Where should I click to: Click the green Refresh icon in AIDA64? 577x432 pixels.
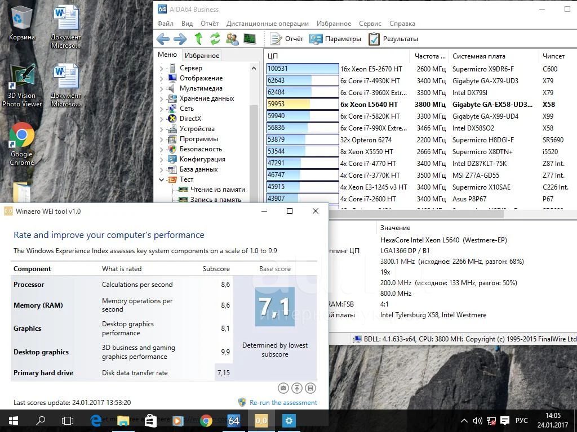pyautogui.click(x=215, y=39)
